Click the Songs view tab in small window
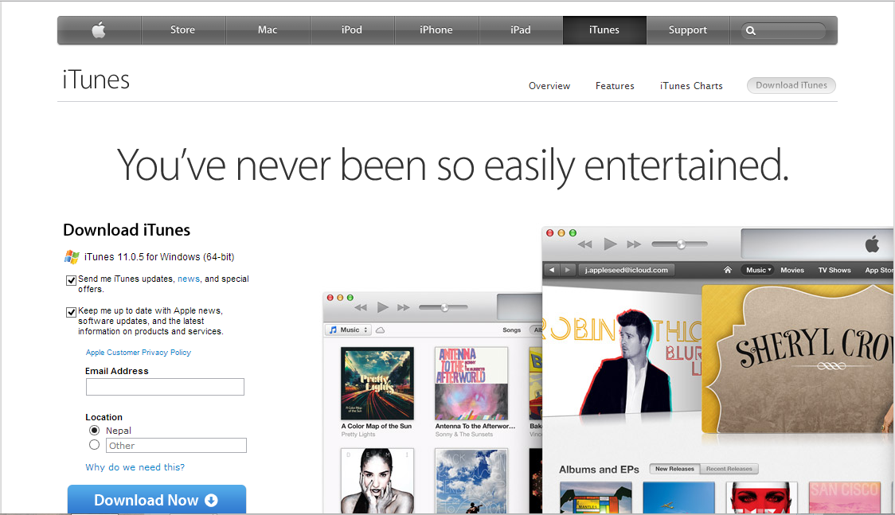 (x=511, y=330)
